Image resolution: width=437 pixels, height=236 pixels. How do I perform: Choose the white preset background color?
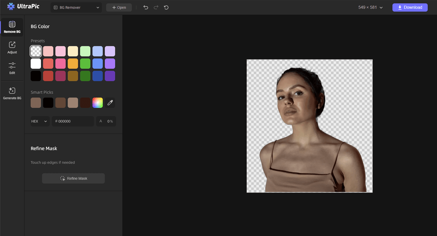pos(36,63)
